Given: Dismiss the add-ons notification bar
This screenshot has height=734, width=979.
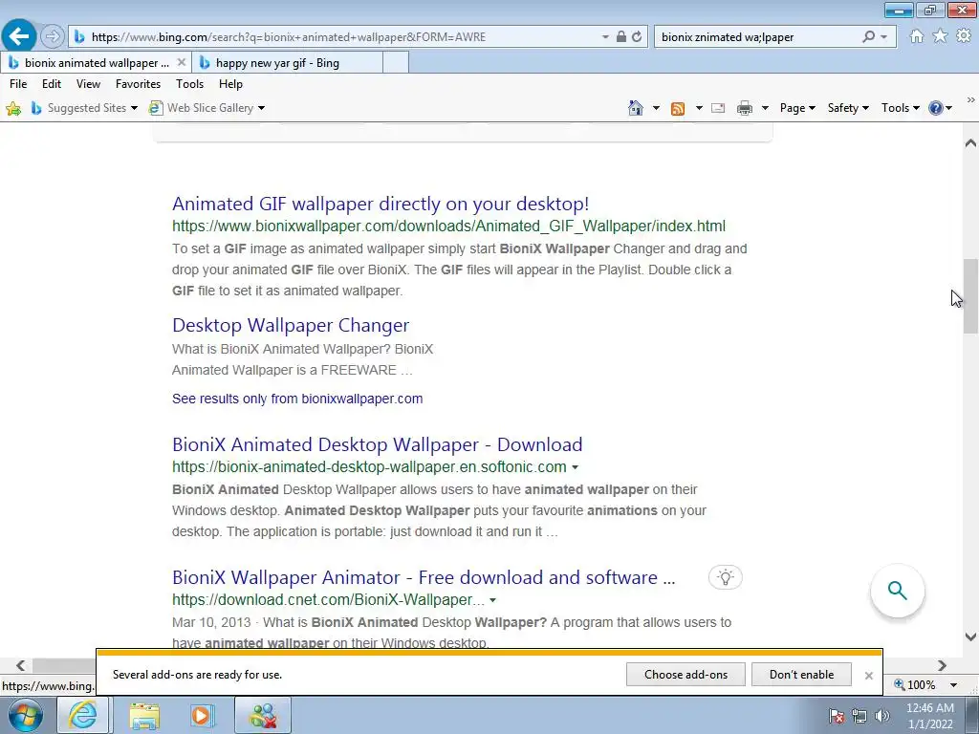Looking at the screenshot, I should pyautogui.click(x=868, y=676).
